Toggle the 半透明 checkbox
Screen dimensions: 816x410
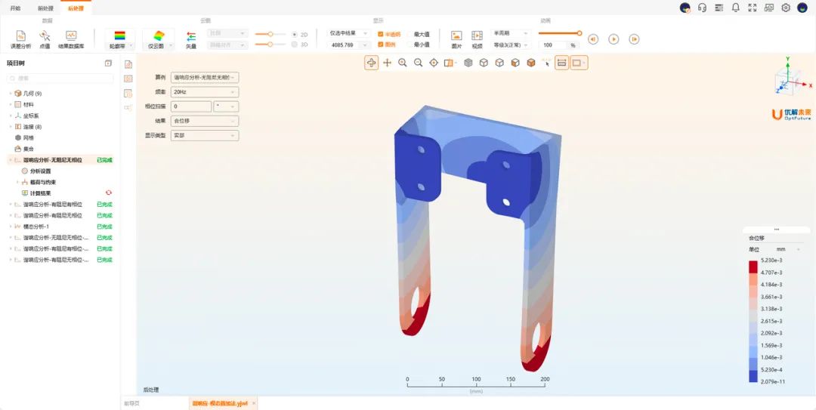click(381, 34)
